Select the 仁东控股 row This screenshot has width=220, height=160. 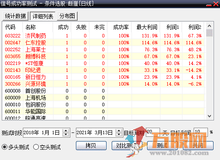click(x=103, y=43)
